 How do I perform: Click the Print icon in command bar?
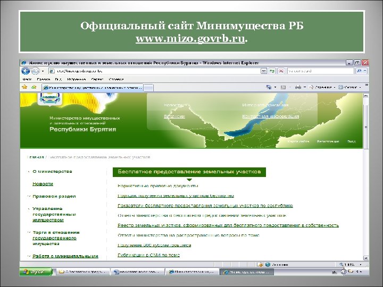[298, 87]
